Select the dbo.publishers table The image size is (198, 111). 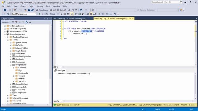coord(21,84)
